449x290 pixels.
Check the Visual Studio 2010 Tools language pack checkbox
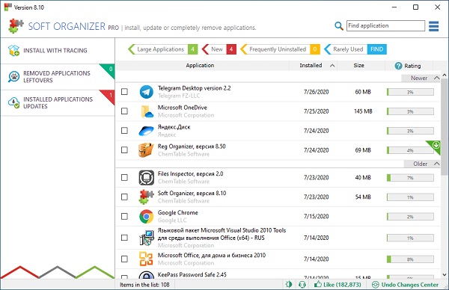124,238
